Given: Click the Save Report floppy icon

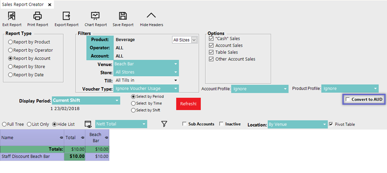Looking at the screenshot, I should pos(123,16).
